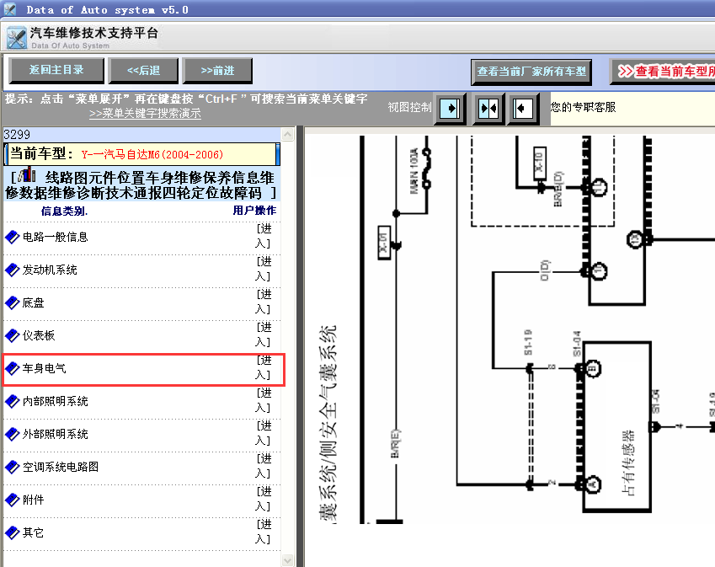Screen dimensions: 715x567
Task: Click the 3299 counter text
Action: point(17,135)
